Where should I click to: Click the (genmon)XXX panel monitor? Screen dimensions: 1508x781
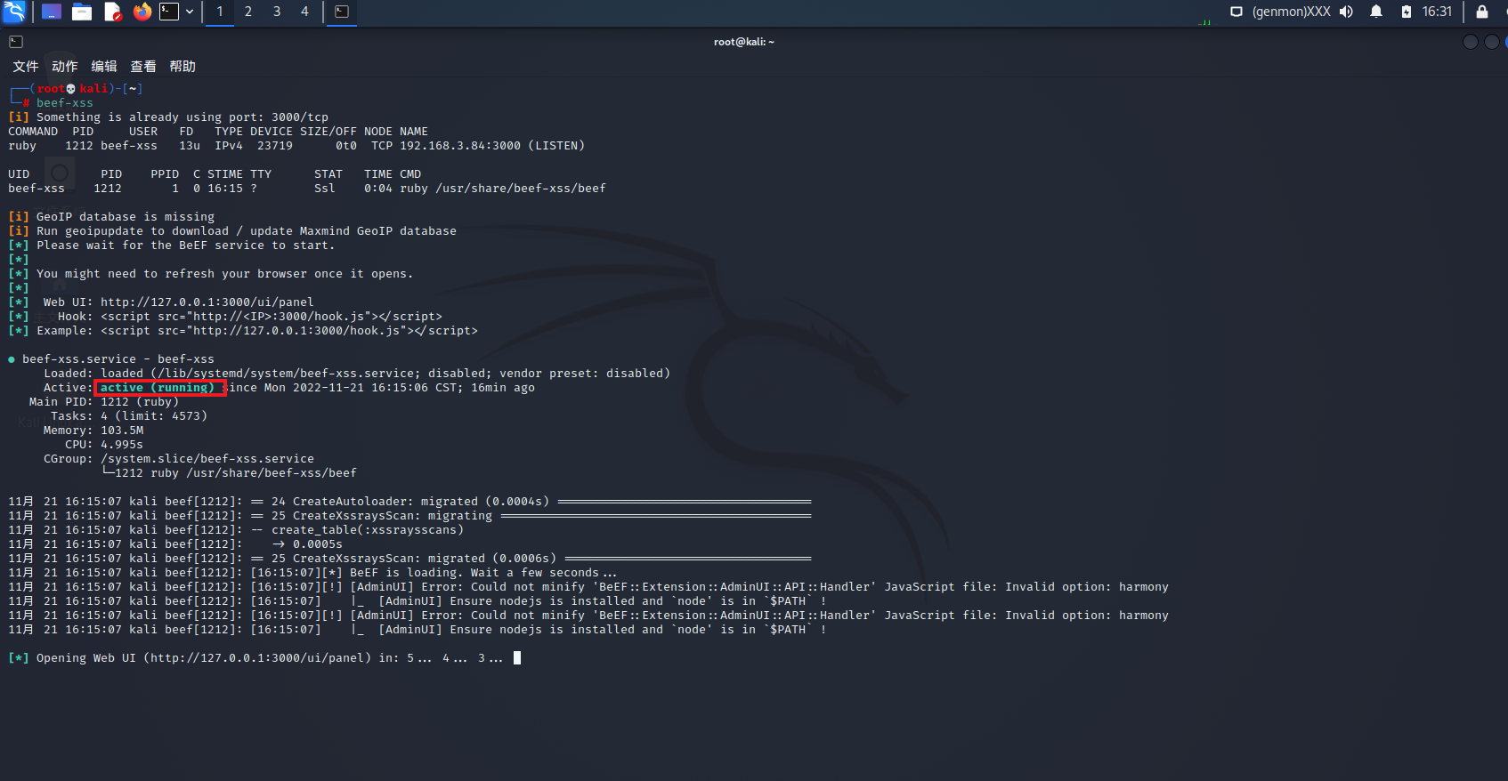(x=1292, y=12)
